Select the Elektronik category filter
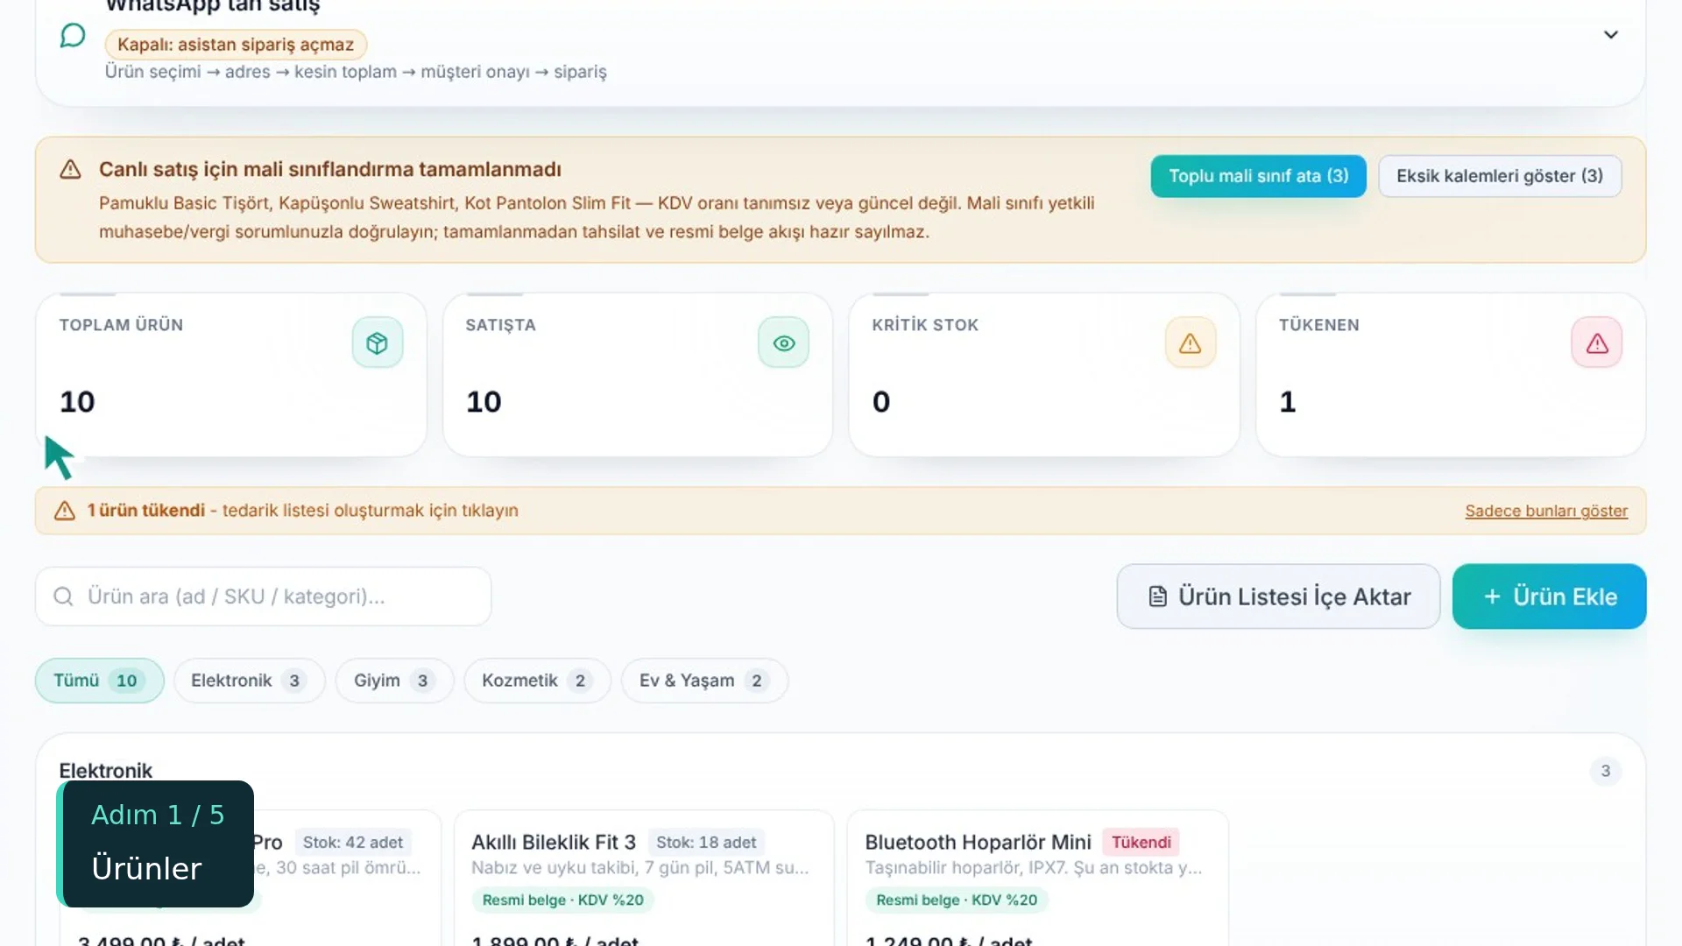This screenshot has height=946, width=1682. point(249,681)
